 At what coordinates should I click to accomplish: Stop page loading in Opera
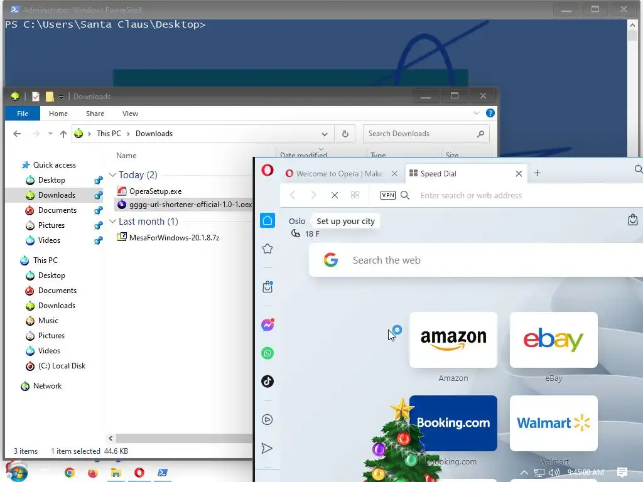click(x=335, y=195)
